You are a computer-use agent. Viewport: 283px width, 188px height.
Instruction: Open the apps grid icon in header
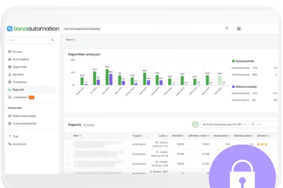(x=239, y=29)
